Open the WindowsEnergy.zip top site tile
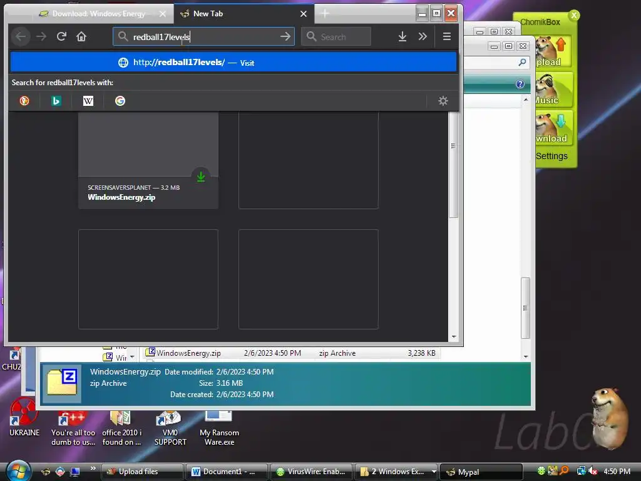This screenshot has width=641, height=481. coord(148,160)
